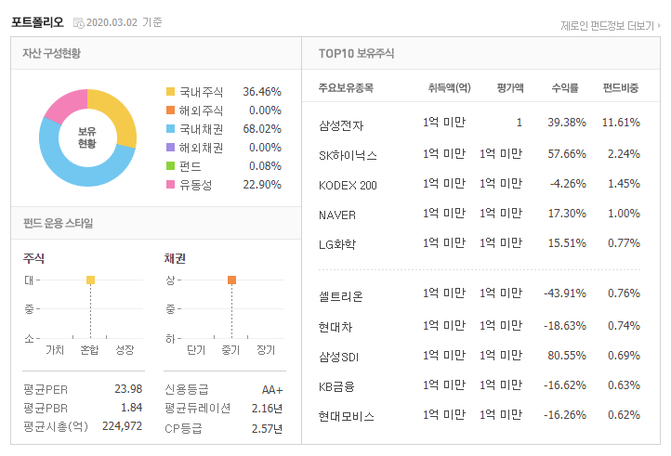Select the LG화학 holding name
The height and width of the screenshot is (456, 671).
pos(337,244)
